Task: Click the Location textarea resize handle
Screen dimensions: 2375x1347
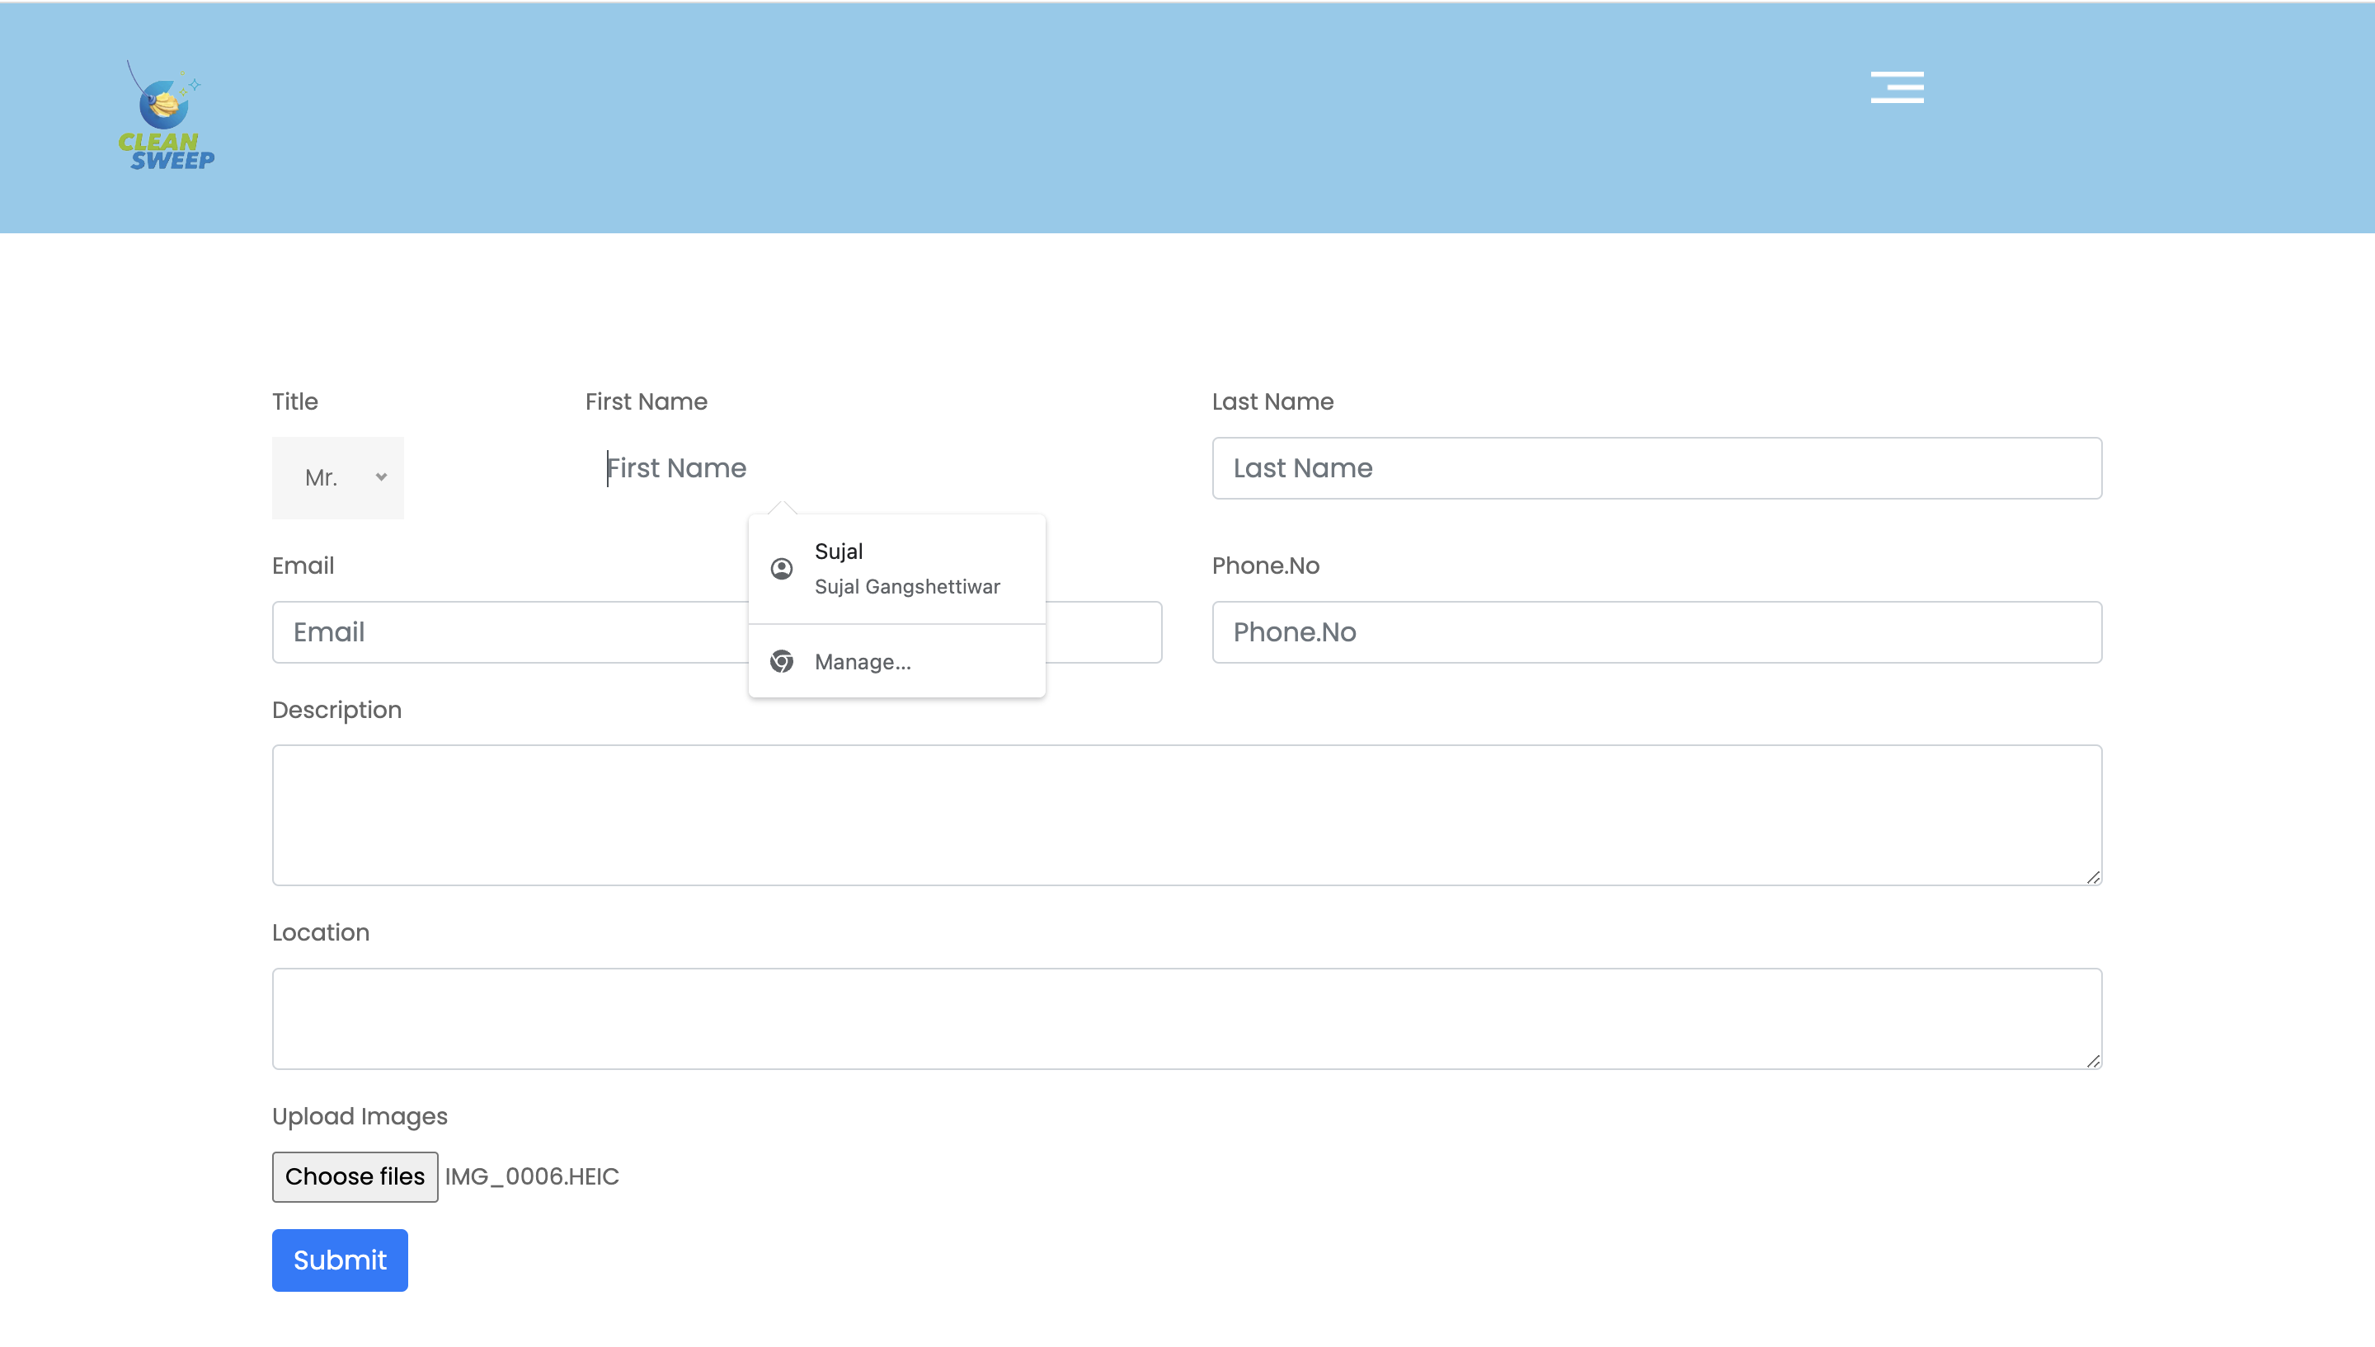Action: coord(2093,1061)
